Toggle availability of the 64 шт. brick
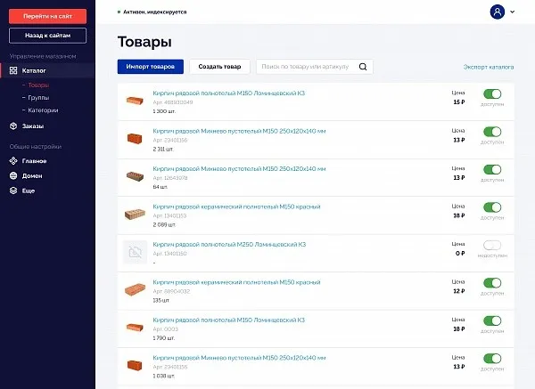 pyautogui.click(x=492, y=170)
